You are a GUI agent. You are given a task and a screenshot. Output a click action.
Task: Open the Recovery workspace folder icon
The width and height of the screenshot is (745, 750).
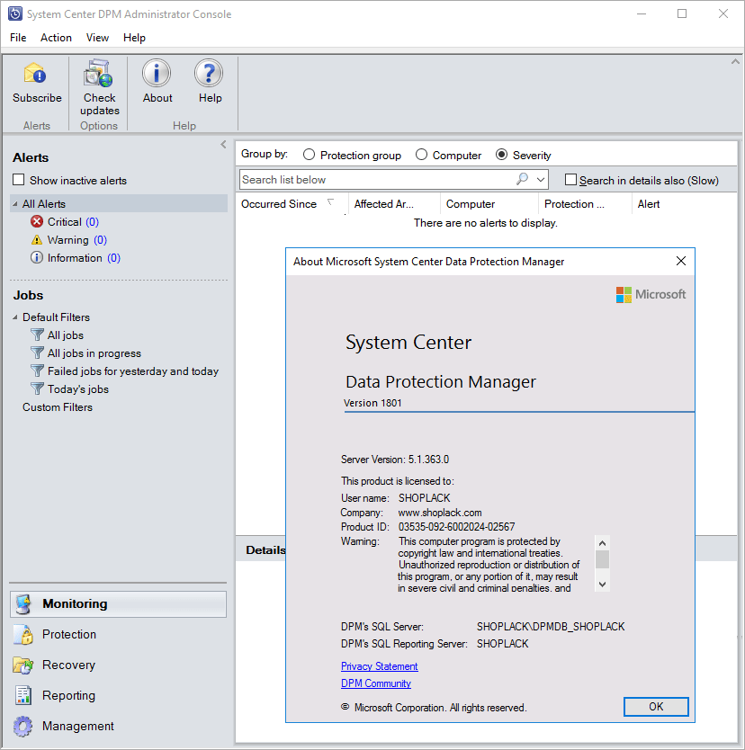point(23,665)
